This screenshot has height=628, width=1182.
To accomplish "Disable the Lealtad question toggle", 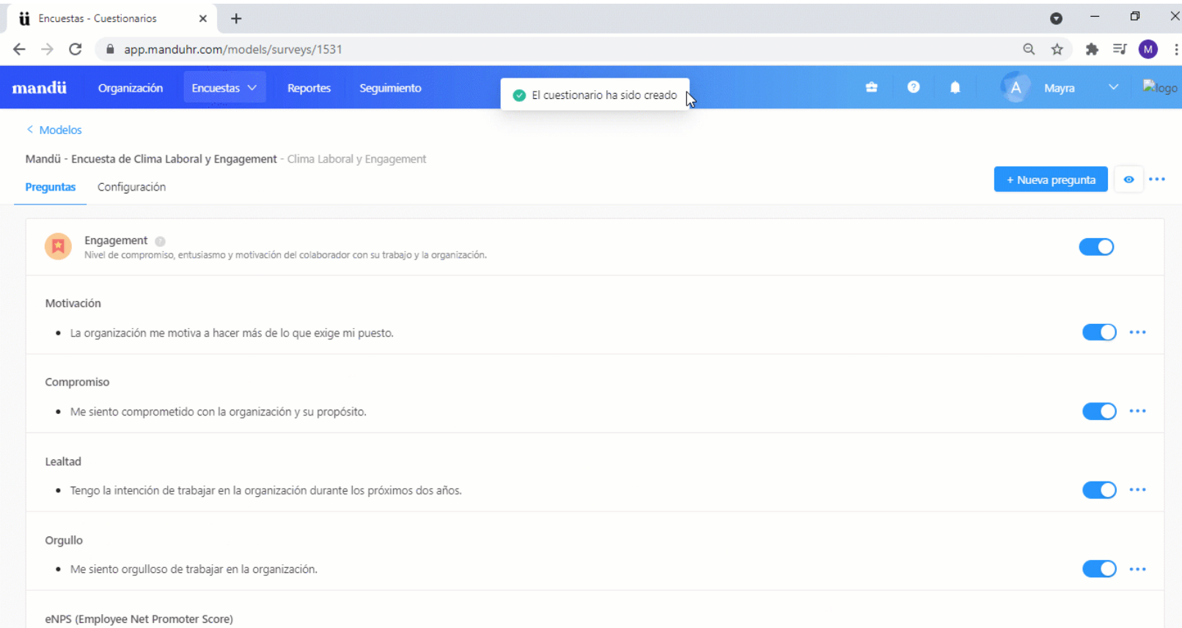I will pyautogui.click(x=1099, y=490).
